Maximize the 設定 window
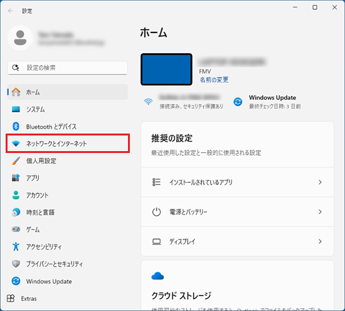This screenshot has width=345, height=311. point(315,8)
